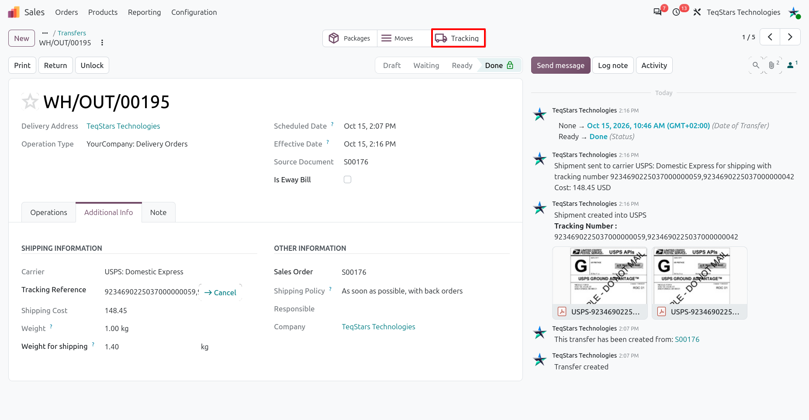Click the Unlock button
This screenshot has height=420, width=809.
92,65
